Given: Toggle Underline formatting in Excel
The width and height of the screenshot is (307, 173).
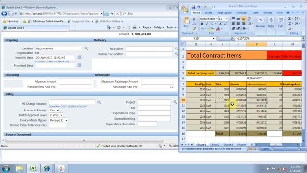Looking at the screenshot, I should point(212,24).
